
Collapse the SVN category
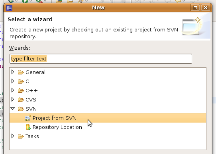(13, 109)
